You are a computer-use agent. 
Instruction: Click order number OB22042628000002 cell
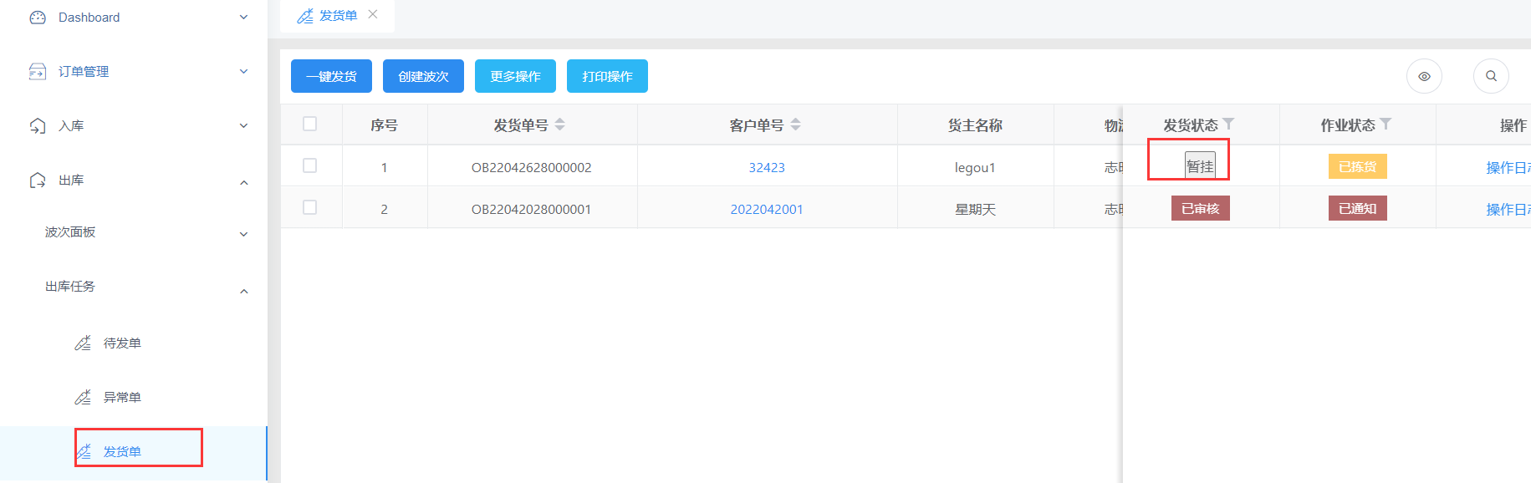click(532, 167)
